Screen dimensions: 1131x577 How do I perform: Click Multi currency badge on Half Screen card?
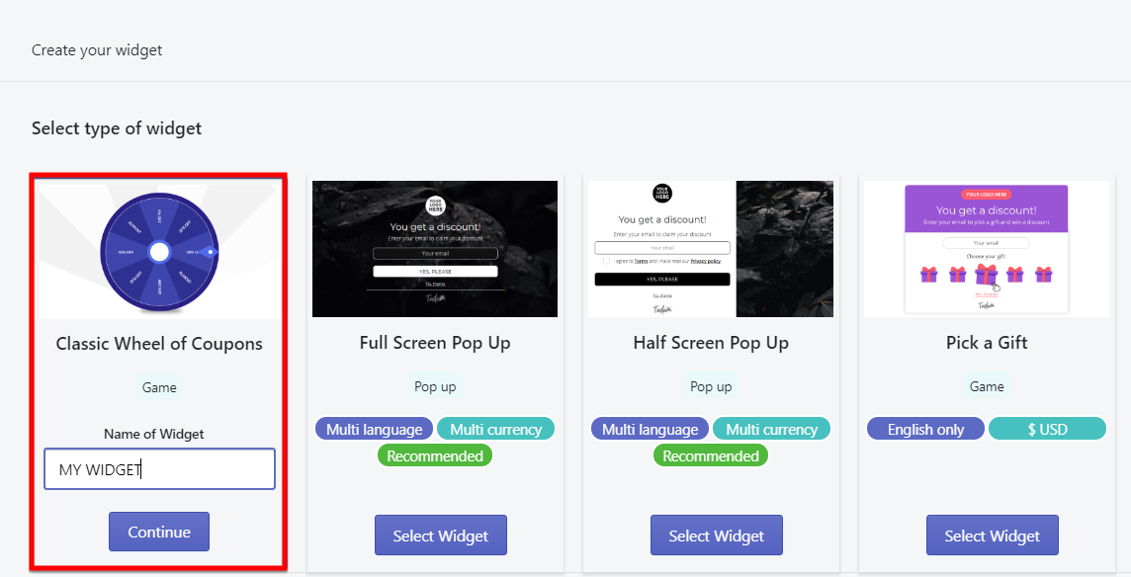[771, 429]
